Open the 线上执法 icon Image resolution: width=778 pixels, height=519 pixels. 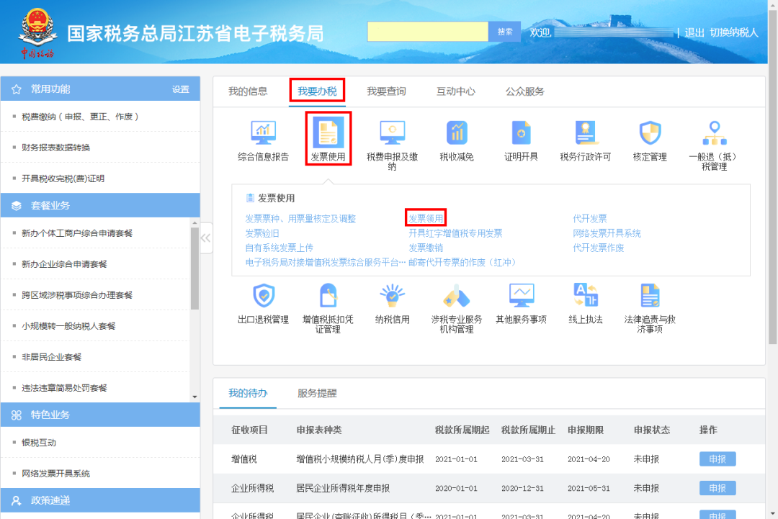point(586,295)
